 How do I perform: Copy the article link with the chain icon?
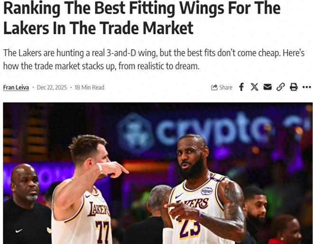280,87
